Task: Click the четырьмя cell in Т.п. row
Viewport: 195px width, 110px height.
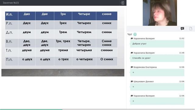Action: [x=84, y=52]
